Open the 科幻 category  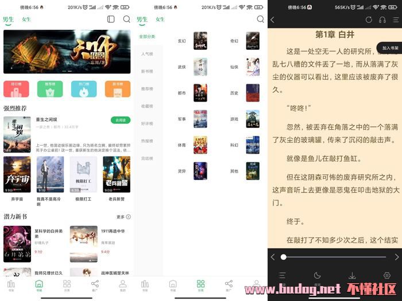245,145
